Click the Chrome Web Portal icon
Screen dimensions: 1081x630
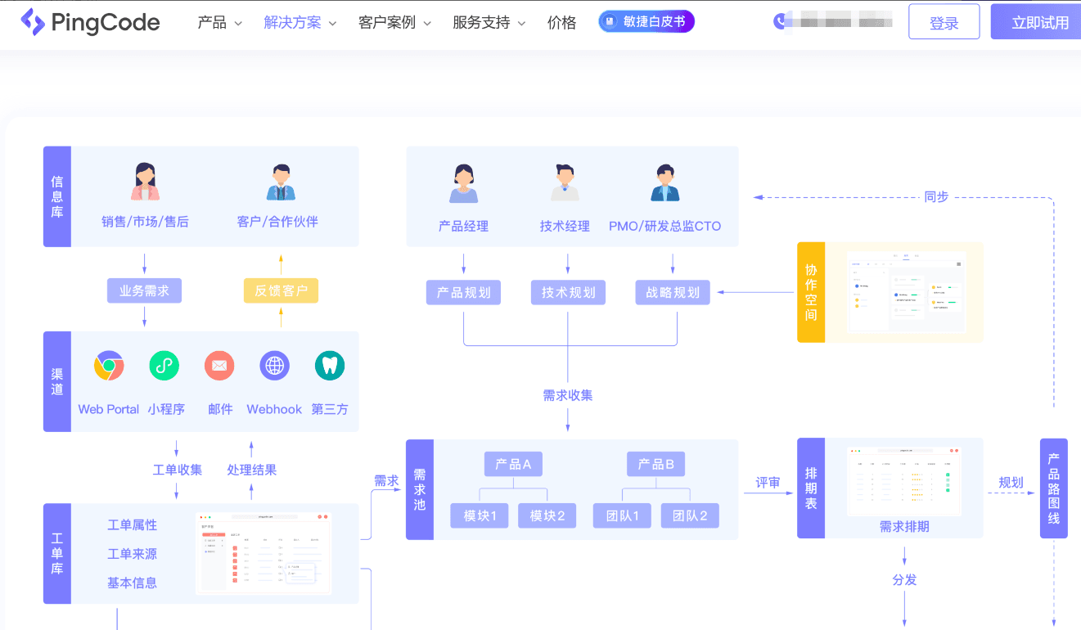pos(109,365)
